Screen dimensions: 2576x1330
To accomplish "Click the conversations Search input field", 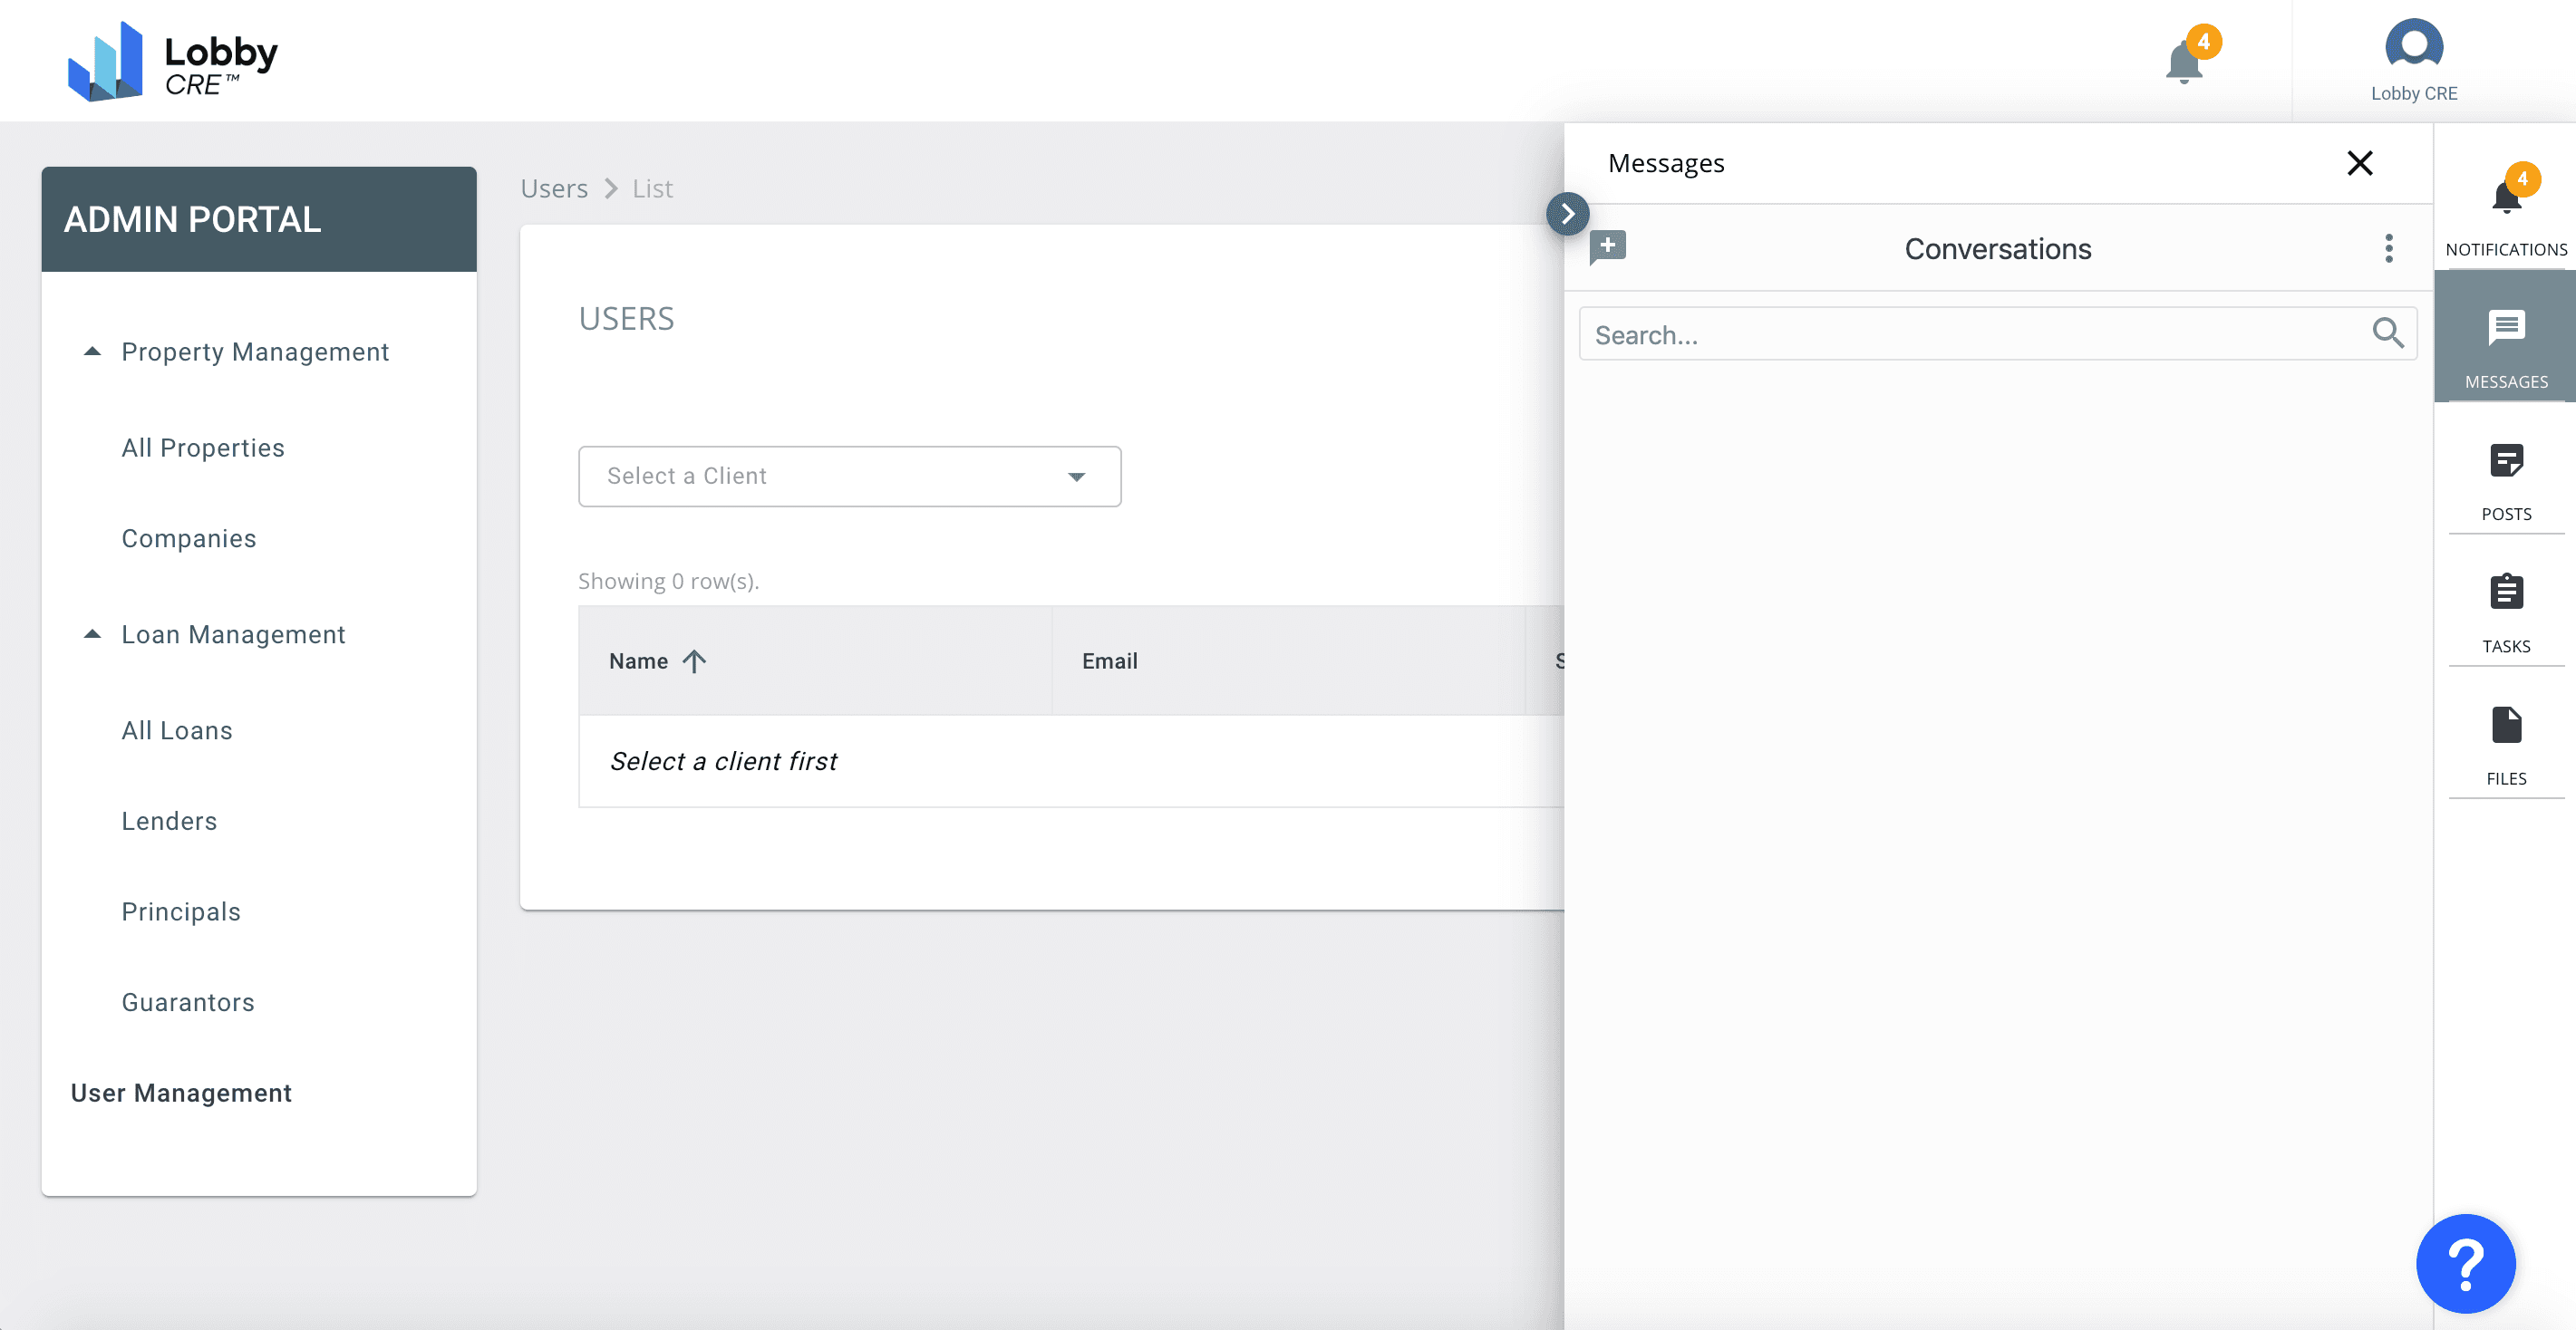I will (x=1970, y=334).
